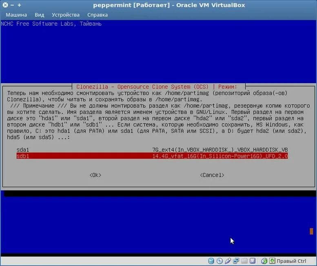Image resolution: width=317 pixels, height=266 pixels.
Task: Click the Правый Ctrl host key label
Action: coord(291,261)
